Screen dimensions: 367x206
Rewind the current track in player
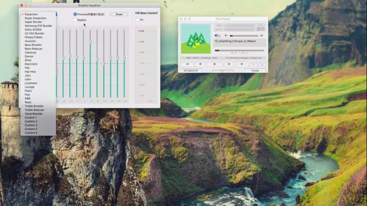coord(200,64)
